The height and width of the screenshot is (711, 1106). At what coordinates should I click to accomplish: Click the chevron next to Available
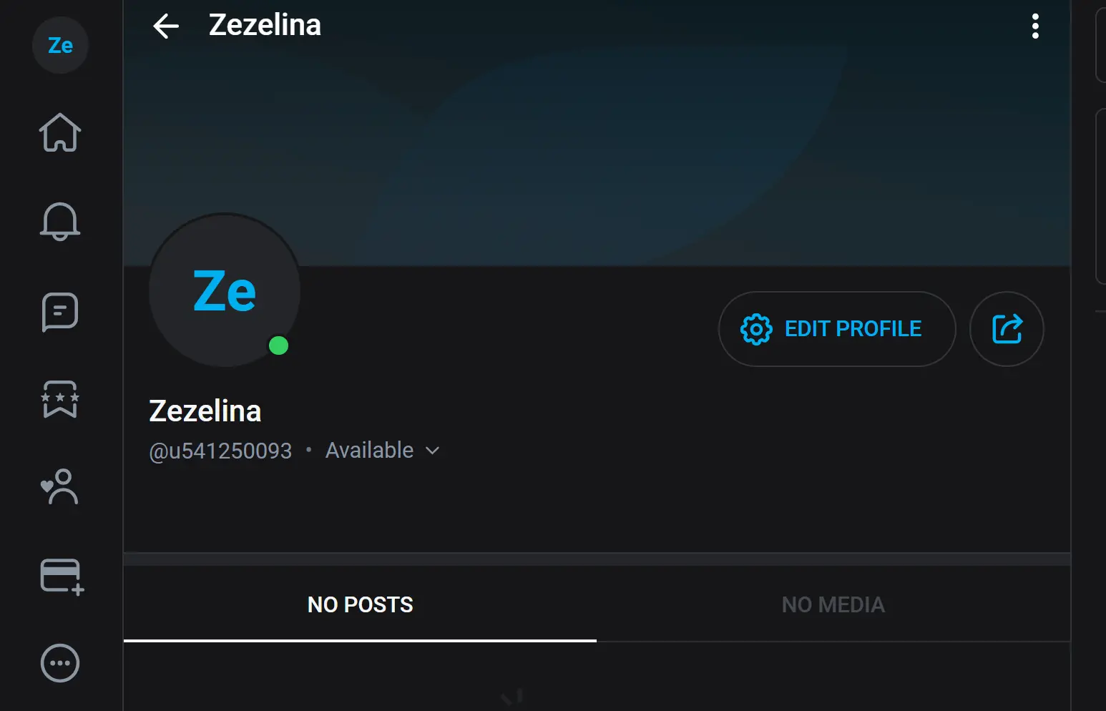coord(432,451)
